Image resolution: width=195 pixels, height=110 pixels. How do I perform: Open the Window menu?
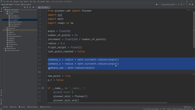(43, 2)
